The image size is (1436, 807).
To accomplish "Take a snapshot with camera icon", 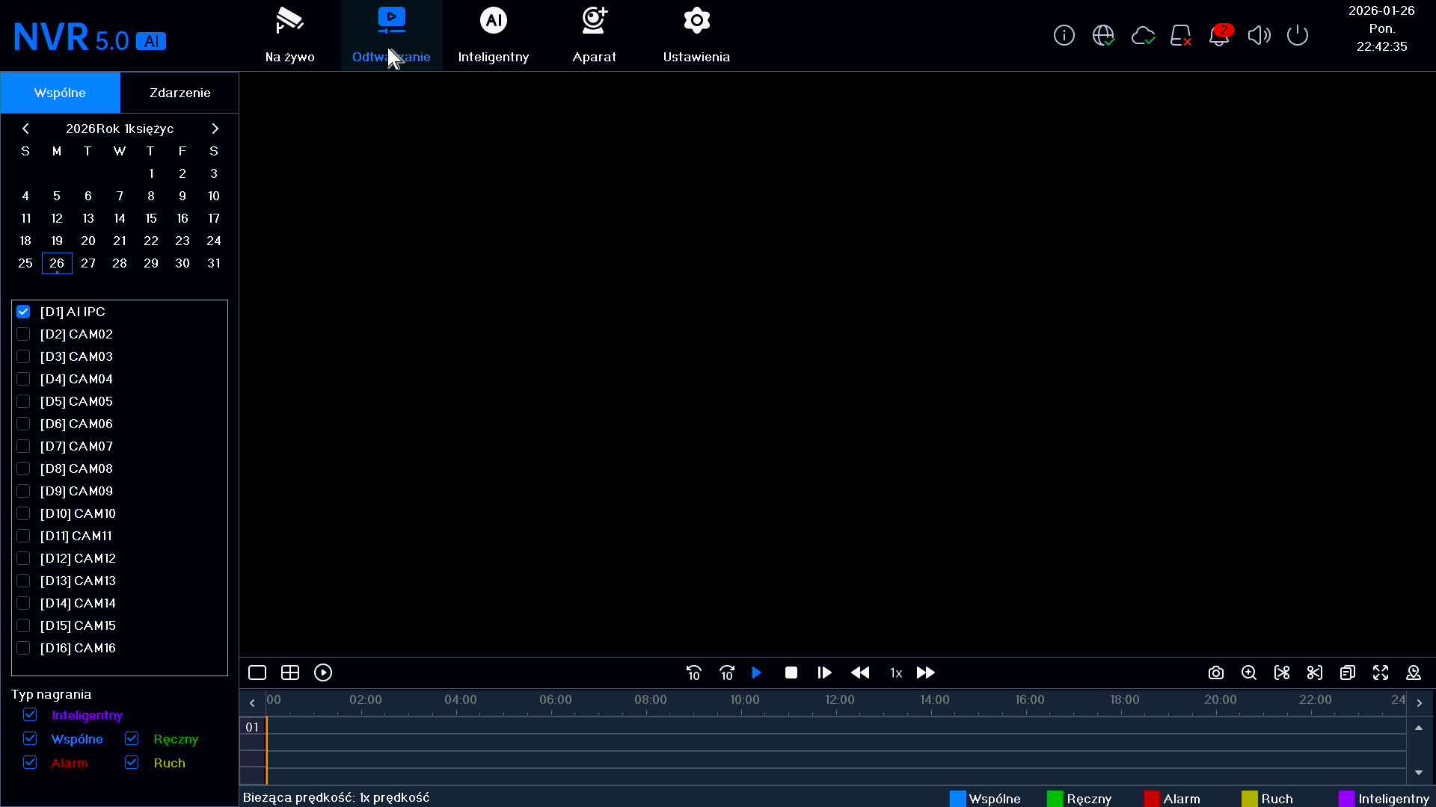I will (1216, 672).
